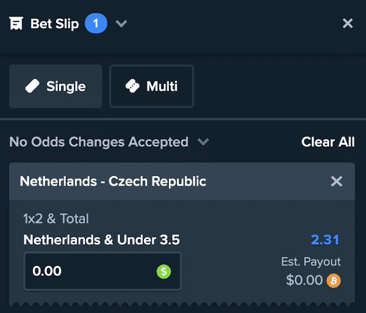
Task: Click the 1x2 & Total market label
Action: pos(56,218)
